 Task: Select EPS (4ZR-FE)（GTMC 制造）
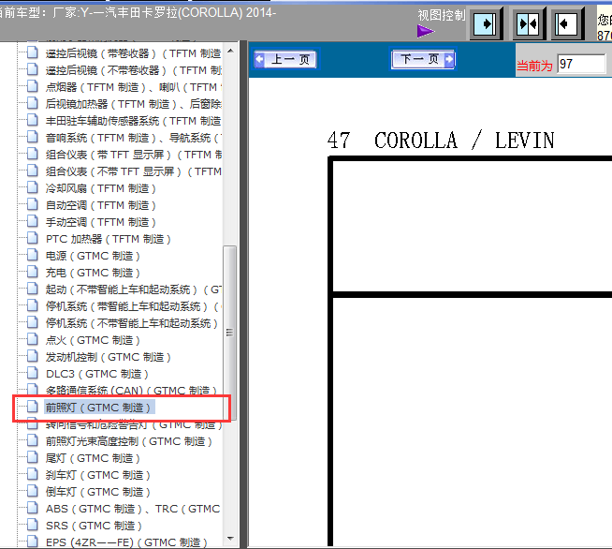click(126, 542)
